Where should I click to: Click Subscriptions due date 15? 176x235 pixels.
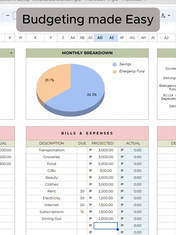82,212
